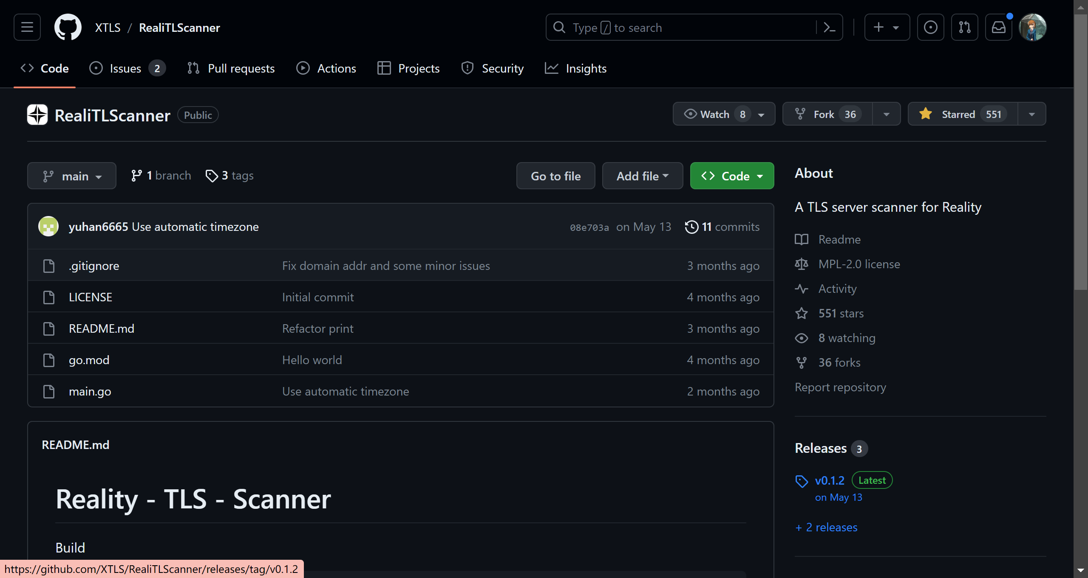The height and width of the screenshot is (578, 1088).
Task: Open the XTLS organization link
Action: [108, 28]
